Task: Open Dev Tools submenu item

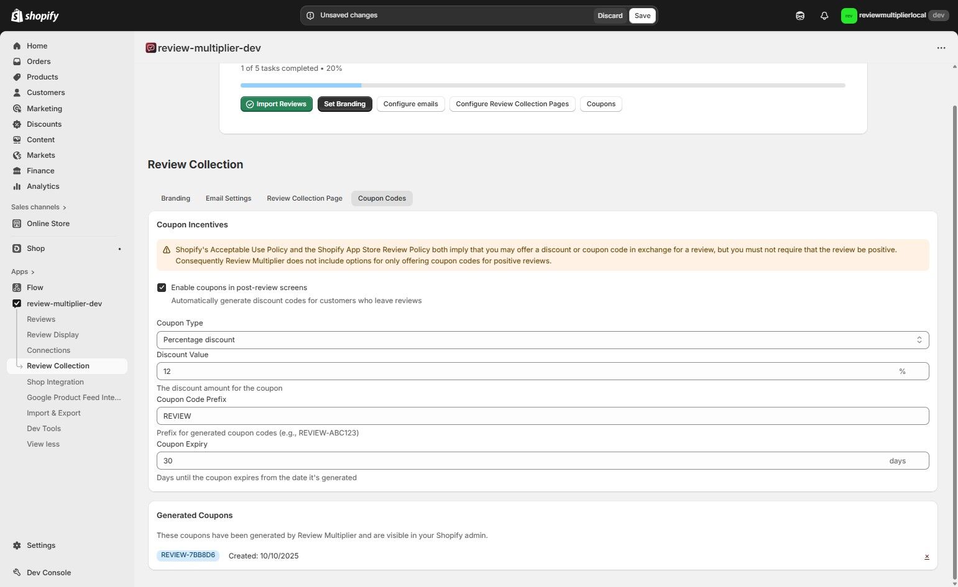Action: point(44,429)
